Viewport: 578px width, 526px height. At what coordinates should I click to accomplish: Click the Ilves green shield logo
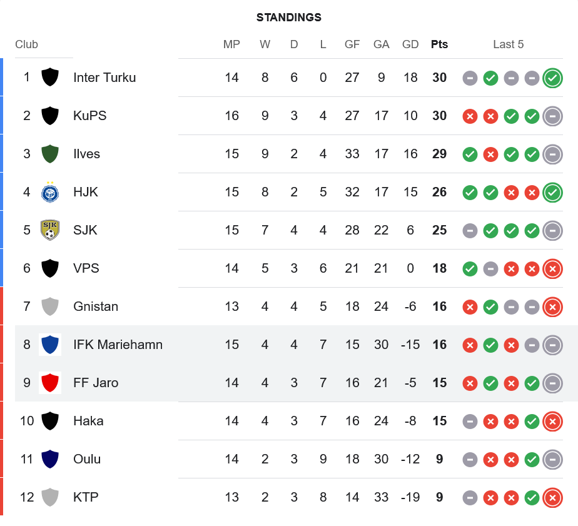click(x=50, y=154)
